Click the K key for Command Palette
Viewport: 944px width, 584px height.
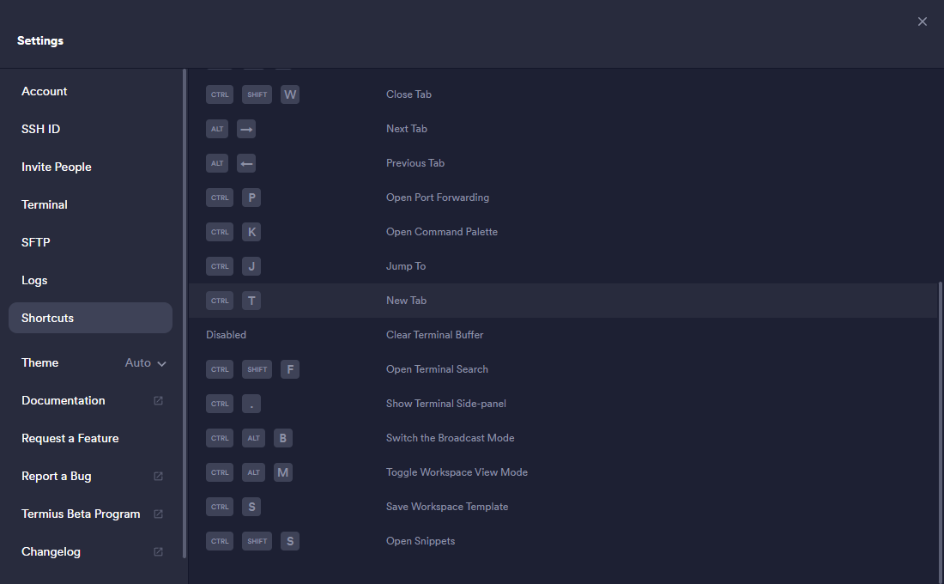(251, 232)
